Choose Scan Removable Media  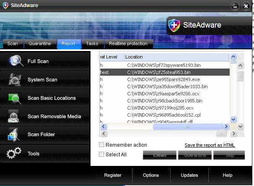tap(45, 116)
